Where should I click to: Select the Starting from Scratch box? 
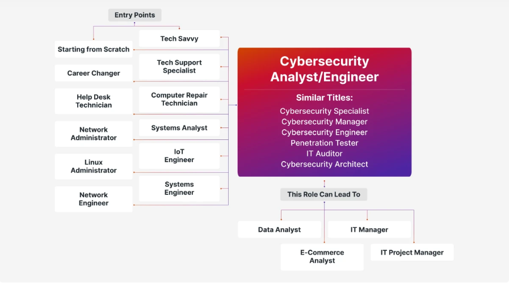pyautogui.click(x=94, y=49)
